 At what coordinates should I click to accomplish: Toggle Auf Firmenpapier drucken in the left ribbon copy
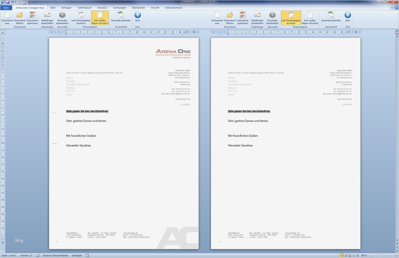tap(81, 18)
